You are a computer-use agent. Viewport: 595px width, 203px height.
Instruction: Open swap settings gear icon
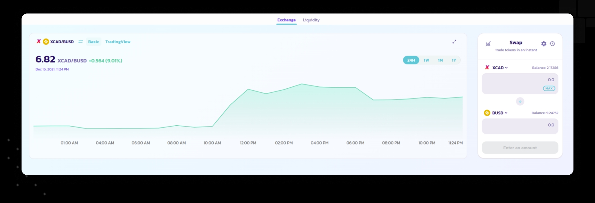pyautogui.click(x=544, y=44)
